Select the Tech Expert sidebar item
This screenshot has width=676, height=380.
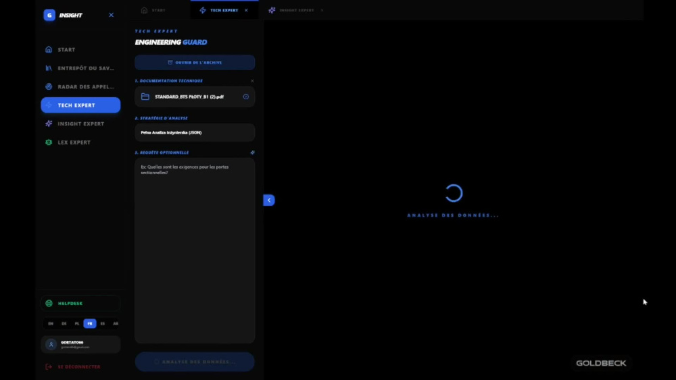[80, 105]
